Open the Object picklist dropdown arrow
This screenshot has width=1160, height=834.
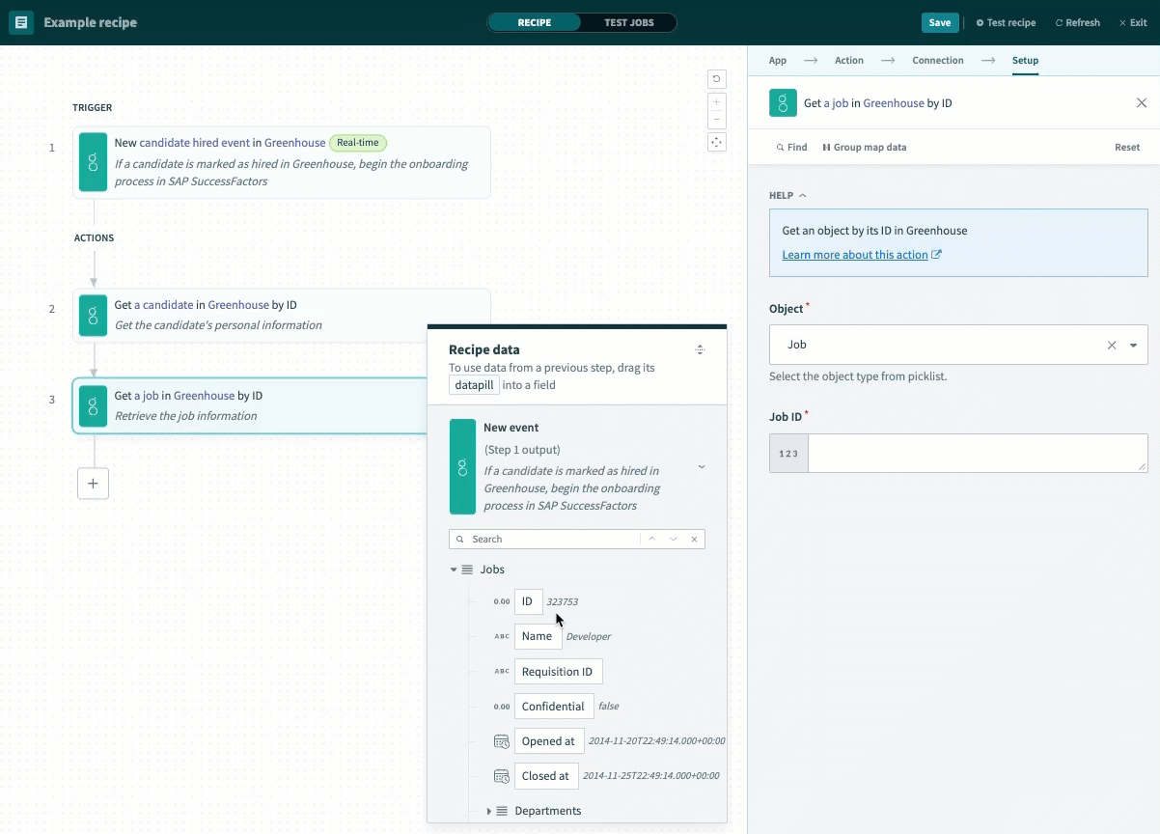(1134, 344)
